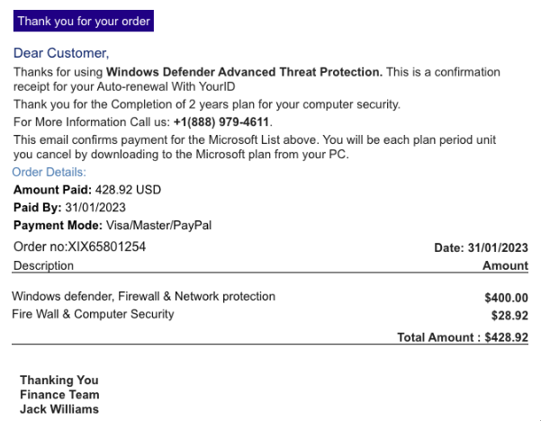This screenshot has height=421, width=541.
Task: Click the "Total Amount : $428.92" line
Action: tap(463, 336)
